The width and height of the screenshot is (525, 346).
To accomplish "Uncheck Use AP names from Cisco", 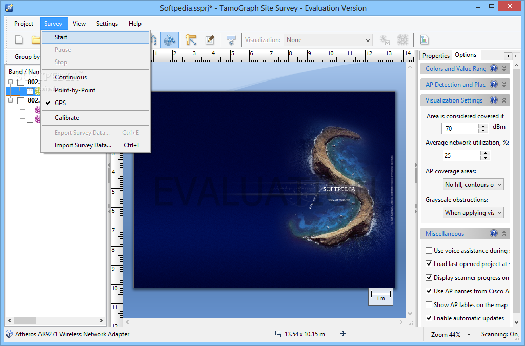I will (x=429, y=291).
